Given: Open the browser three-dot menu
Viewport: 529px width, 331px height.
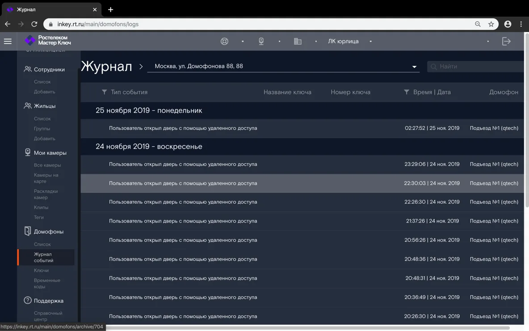Looking at the screenshot, I should 521,24.
